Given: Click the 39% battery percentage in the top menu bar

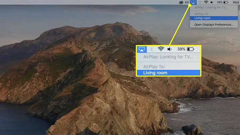Looking at the screenshot, I should pos(220,2).
